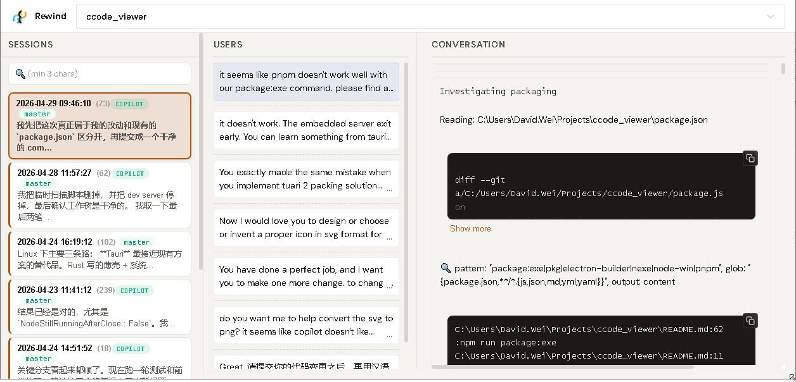The height and width of the screenshot is (382, 796).
Task: Click the search icon beside pattern text
Action: click(x=446, y=268)
